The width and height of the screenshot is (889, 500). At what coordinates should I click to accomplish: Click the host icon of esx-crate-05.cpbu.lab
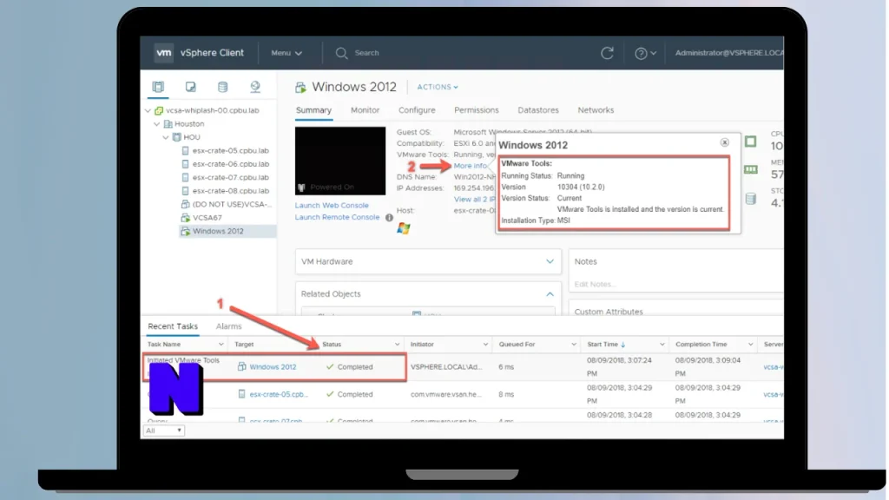[186, 151]
